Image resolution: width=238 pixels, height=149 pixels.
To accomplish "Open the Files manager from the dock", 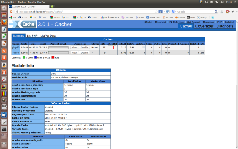I will coord(4,15).
